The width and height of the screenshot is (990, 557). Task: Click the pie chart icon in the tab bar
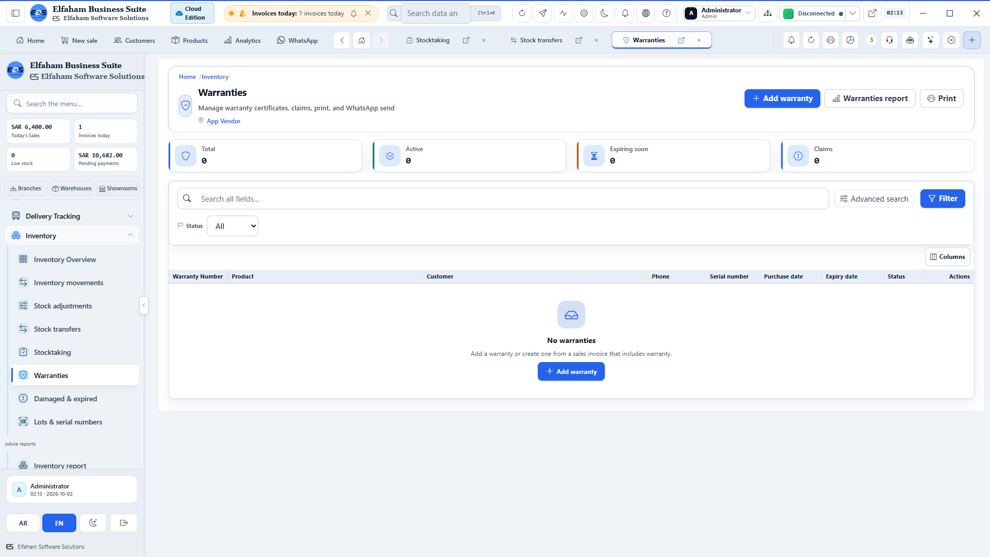[850, 40]
